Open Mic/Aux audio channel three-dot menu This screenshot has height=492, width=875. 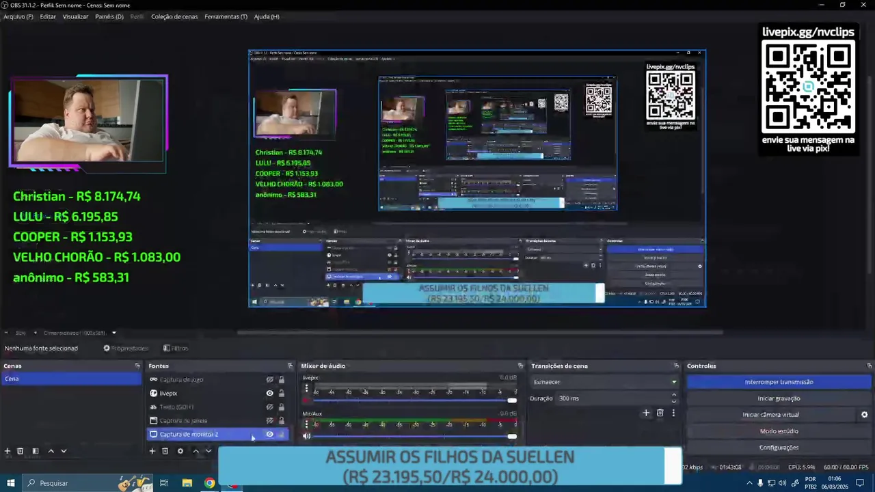tap(306, 424)
